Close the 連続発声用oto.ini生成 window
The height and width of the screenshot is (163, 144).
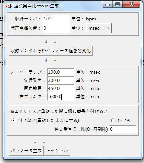pyautogui.click(x=131, y=4)
